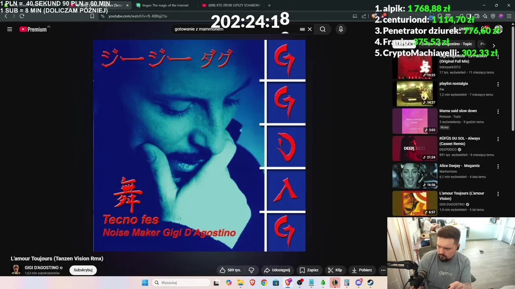This screenshot has height=289, width=515.
Task: Close the L'amour Toujours browser tab
Action: pyautogui.click(x=128, y=5)
